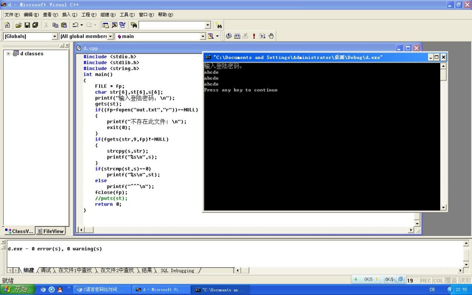Toggle the Output window toolbar button
The image size is (472, 295).
(114, 25)
